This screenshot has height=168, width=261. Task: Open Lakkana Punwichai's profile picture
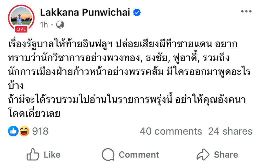21,17
